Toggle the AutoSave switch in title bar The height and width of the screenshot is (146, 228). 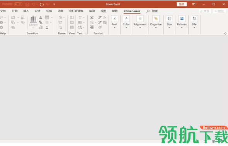tap(18, 4)
